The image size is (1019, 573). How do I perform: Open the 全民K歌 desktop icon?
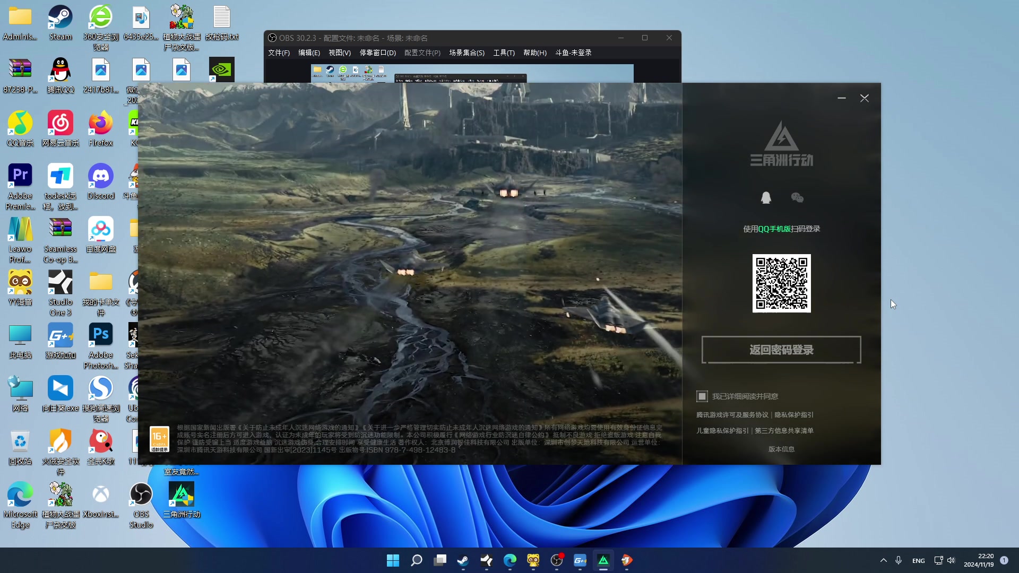click(x=101, y=447)
